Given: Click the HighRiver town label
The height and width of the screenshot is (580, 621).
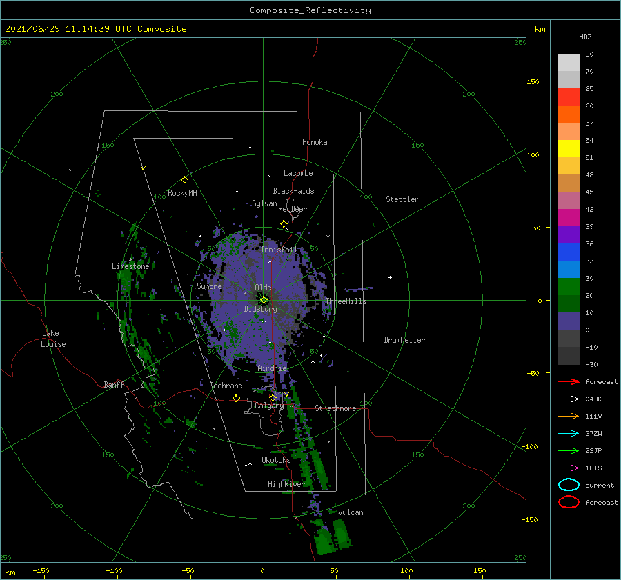Looking at the screenshot, I should pyautogui.click(x=286, y=484).
